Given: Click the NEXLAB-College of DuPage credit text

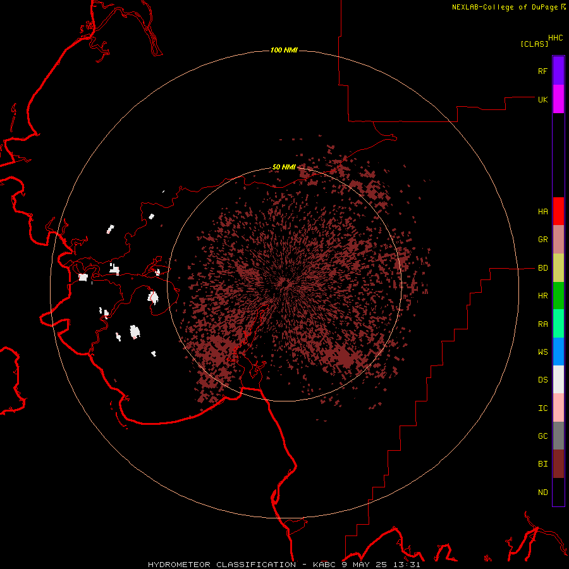Looking at the screenshot, I should [x=505, y=7].
